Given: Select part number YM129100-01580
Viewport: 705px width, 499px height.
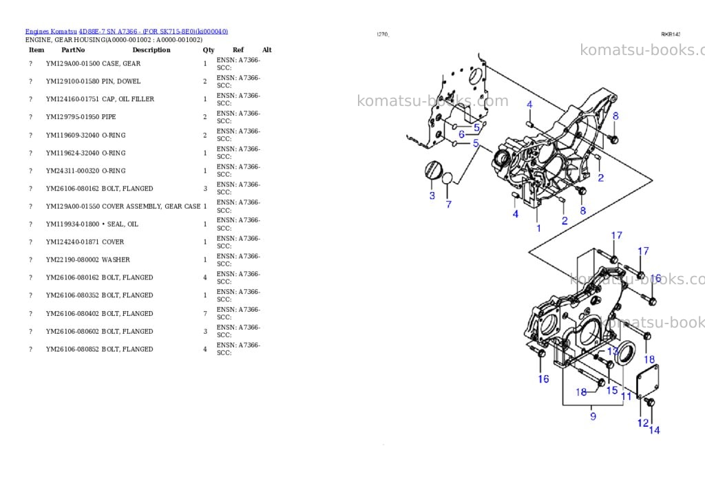Looking at the screenshot, I should point(73,81).
